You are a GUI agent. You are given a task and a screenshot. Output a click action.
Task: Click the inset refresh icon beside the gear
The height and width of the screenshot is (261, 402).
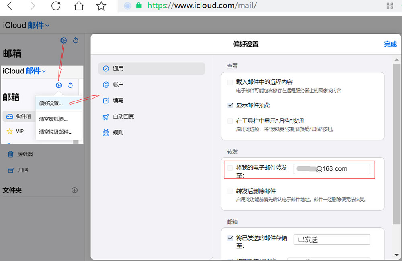tap(70, 85)
